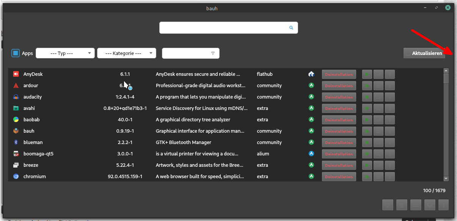The height and width of the screenshot is (221, 457).
Task: Launch baobab using its play button
Action: click(367, 120)
